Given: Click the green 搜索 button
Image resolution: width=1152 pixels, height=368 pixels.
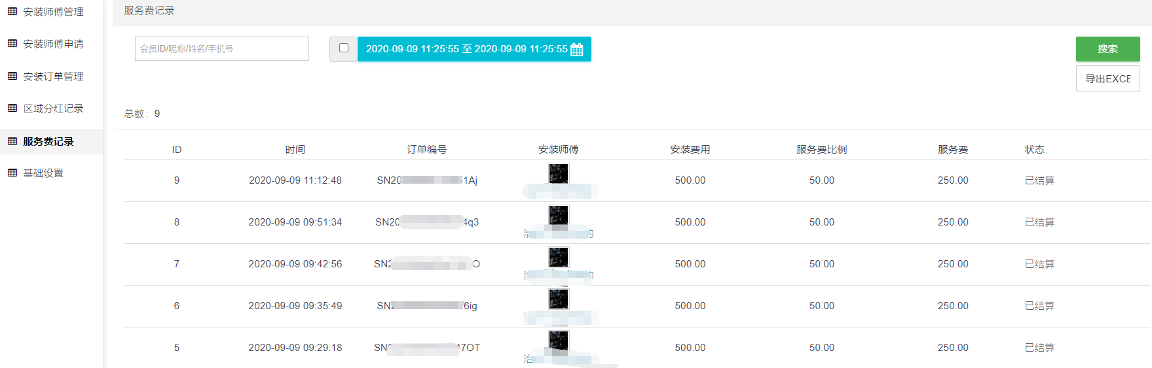Looking at the screenshot, I should pyautogui.click(x=1107, y=49).
